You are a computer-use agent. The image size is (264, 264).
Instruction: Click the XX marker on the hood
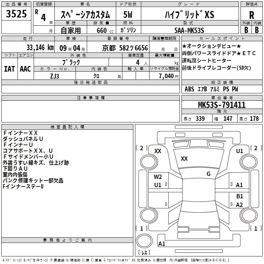coord(184,159)
